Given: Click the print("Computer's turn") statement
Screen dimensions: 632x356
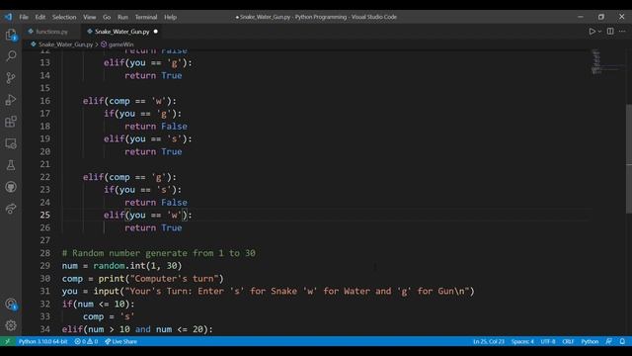Looking at the screenshot, I should pyautogui.click(x=161, y=279).
